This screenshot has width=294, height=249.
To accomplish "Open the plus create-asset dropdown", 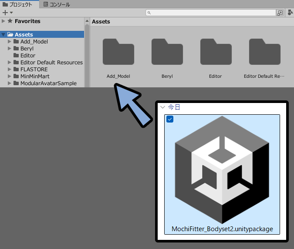I will coord(7,13).
